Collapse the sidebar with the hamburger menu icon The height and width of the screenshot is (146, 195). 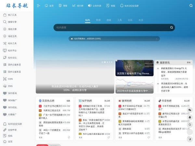click(38, 6)
